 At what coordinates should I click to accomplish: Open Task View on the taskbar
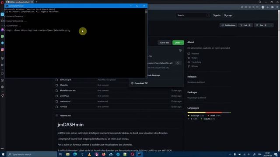click(60, 154)
